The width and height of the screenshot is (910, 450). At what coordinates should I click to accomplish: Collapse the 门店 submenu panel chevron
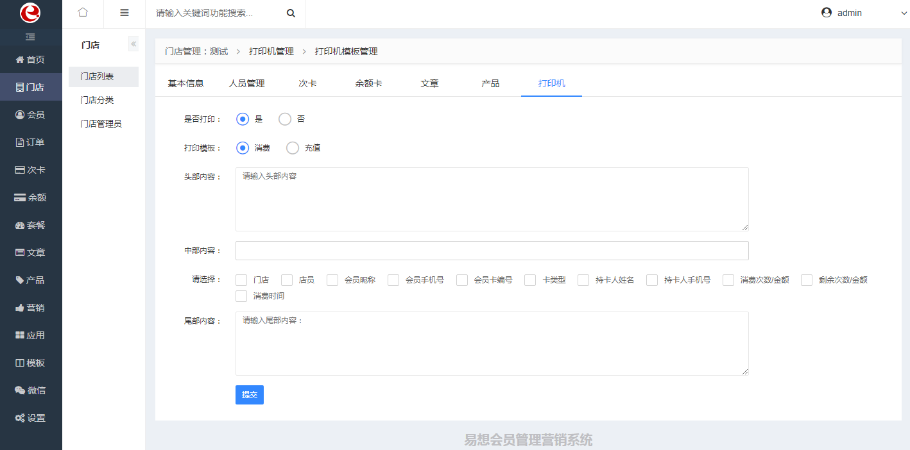(133, 44)
